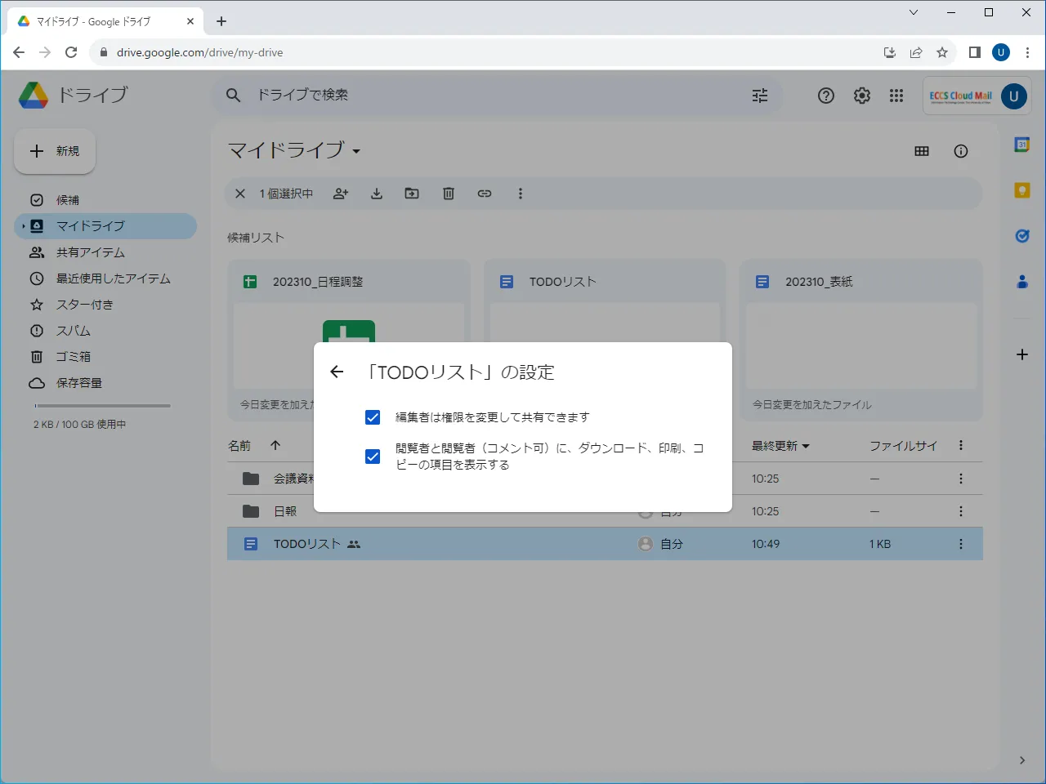Click the 新規 button

pos(55,151)
